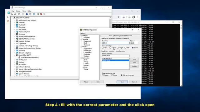Open Action menu in Device Manager
Image resolution: width=200 pixels, height=112 pixels.
pos(18,11)
